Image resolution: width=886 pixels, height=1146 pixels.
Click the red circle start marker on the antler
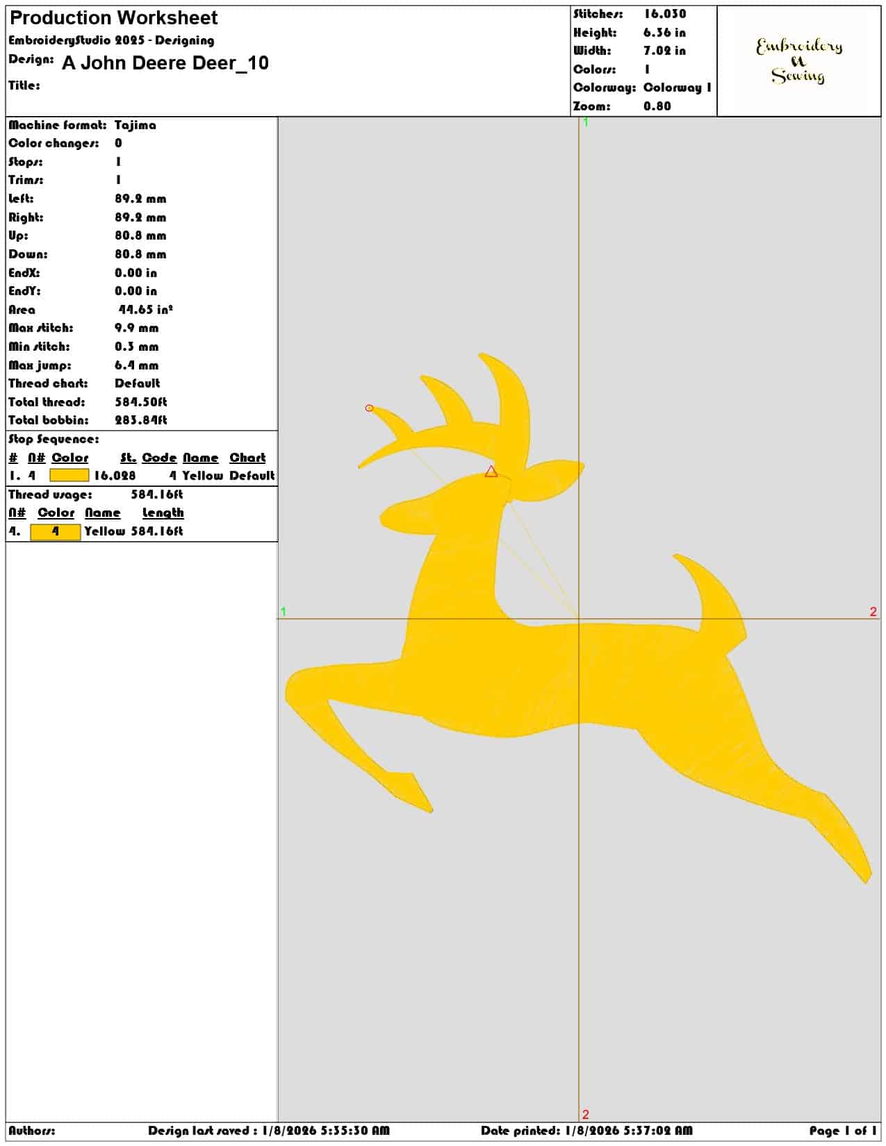[x=370, y=408]
